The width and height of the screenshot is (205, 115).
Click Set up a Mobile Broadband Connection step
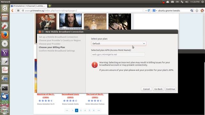[x=58, y=37]
